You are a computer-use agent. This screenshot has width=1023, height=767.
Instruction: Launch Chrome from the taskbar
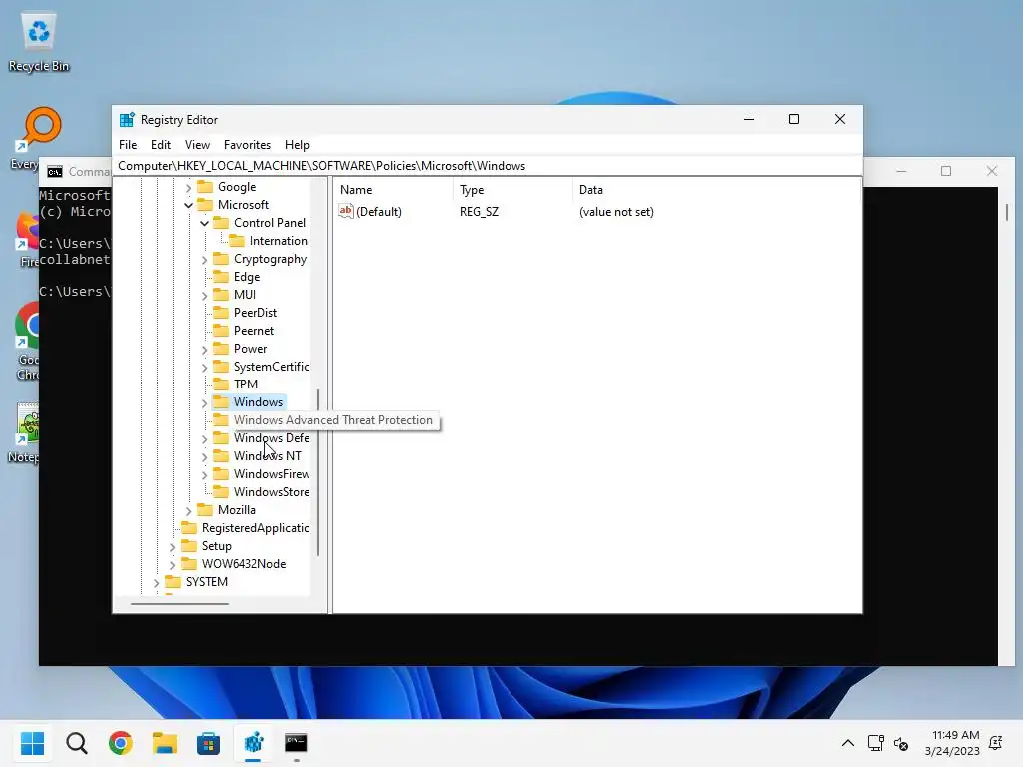(121, 743)
